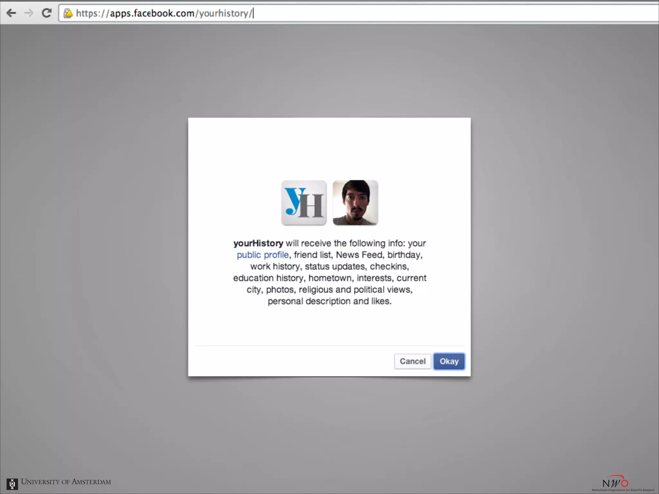659x494 pixels.
Task: Click the browser forward arrow
Action: point(29,13)
